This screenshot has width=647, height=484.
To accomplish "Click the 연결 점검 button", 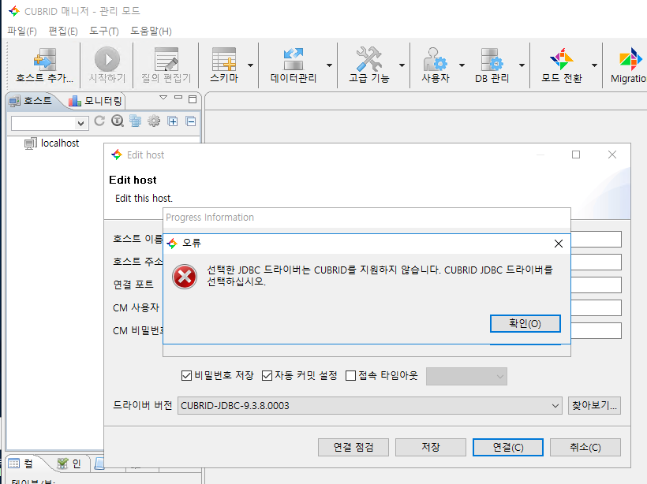I will point(353,447).
